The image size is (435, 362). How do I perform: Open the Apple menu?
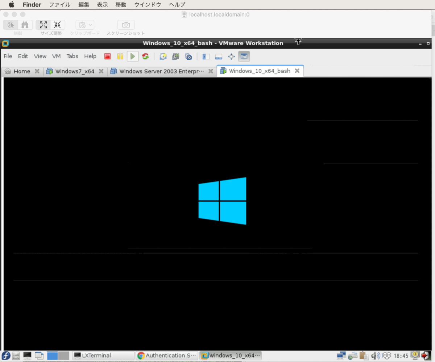(11, 5)
